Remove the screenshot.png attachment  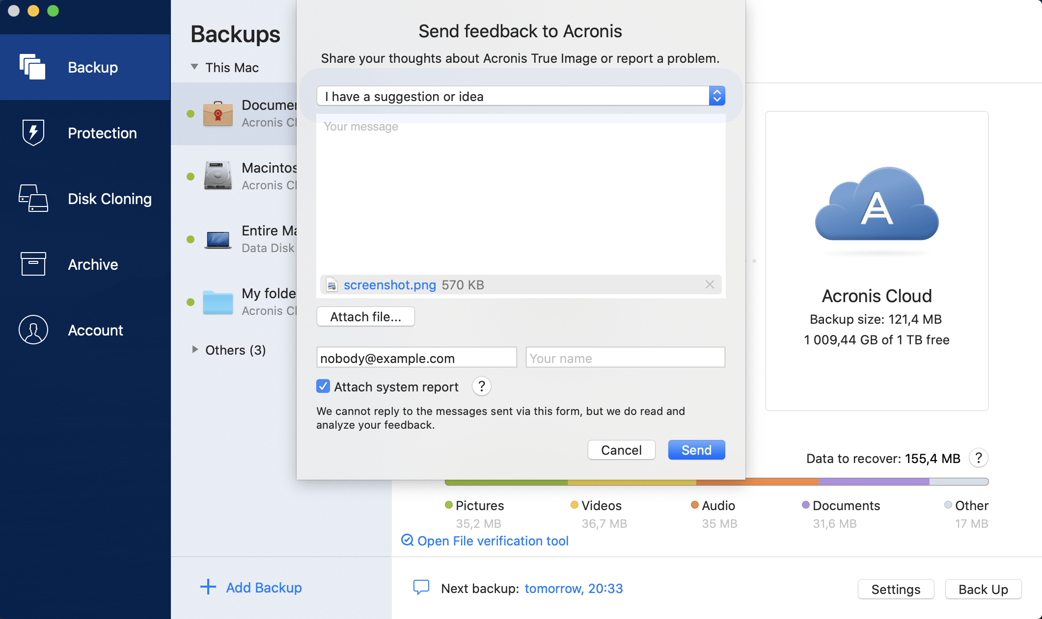[x=710, y=284]
